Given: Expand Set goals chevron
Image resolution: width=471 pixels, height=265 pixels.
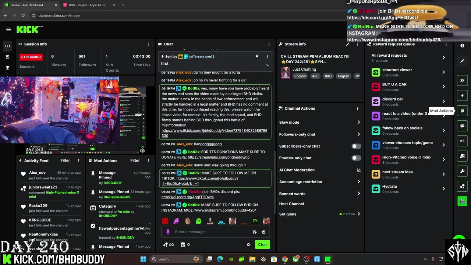Looking at the screenshot, I should (359, 214).
